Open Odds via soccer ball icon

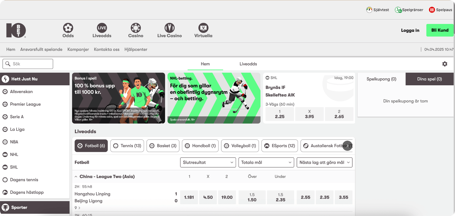[68, 28]
